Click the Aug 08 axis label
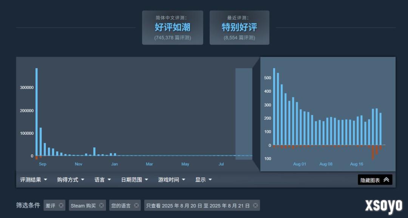The height and width of the screenshot is (218, 408). point(326,164)
